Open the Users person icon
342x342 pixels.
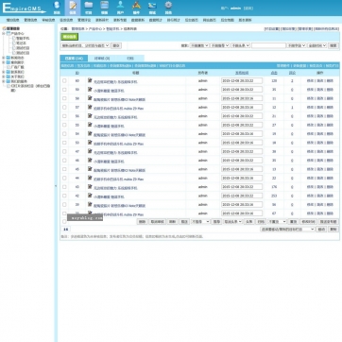(x=120, y=8)
